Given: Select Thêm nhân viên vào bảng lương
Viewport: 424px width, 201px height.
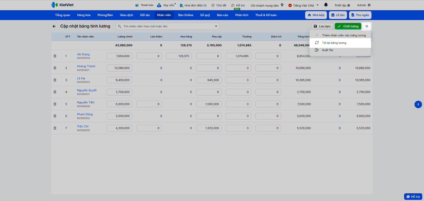Looking at the screenshot, I should pos(344,35).
